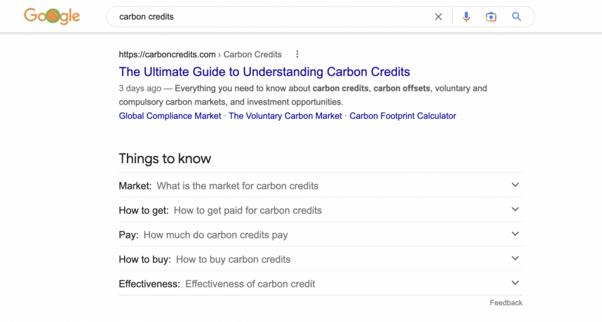Open the 'Carbon Footprint Calculator' sitelink

click(x=402, y=116)
